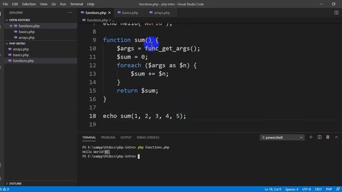This screenshot has height=192, width=342.
Task: Switch to the arrays.php editor tab
Action: (x=162, y=13)
